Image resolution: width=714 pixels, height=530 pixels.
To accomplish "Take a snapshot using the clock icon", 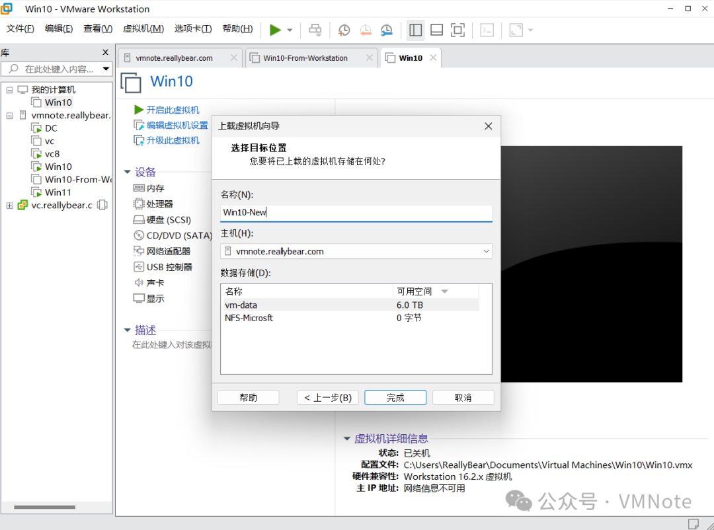I will click(x=344, y=30).
